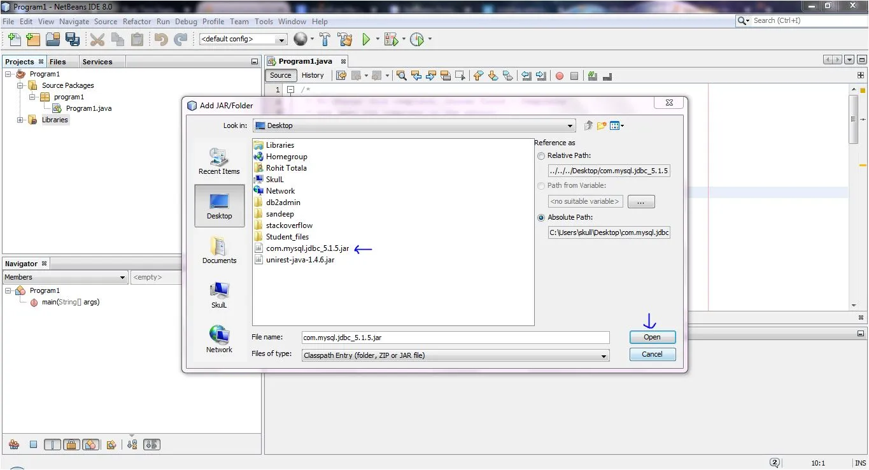Click the globe browser icon in toolbar
This screenshot has height=470, width=869.
[300, 39]
